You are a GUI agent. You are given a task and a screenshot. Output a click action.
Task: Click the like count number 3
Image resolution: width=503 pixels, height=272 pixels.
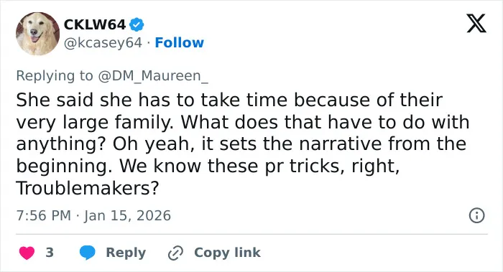tap(50, 253)
